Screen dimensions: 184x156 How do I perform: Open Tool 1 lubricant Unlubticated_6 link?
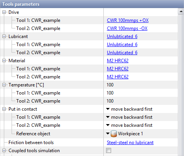122,45
